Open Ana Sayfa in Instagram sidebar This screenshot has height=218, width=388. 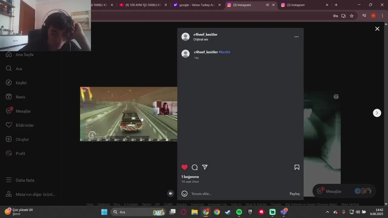click(x=20, y=54)
